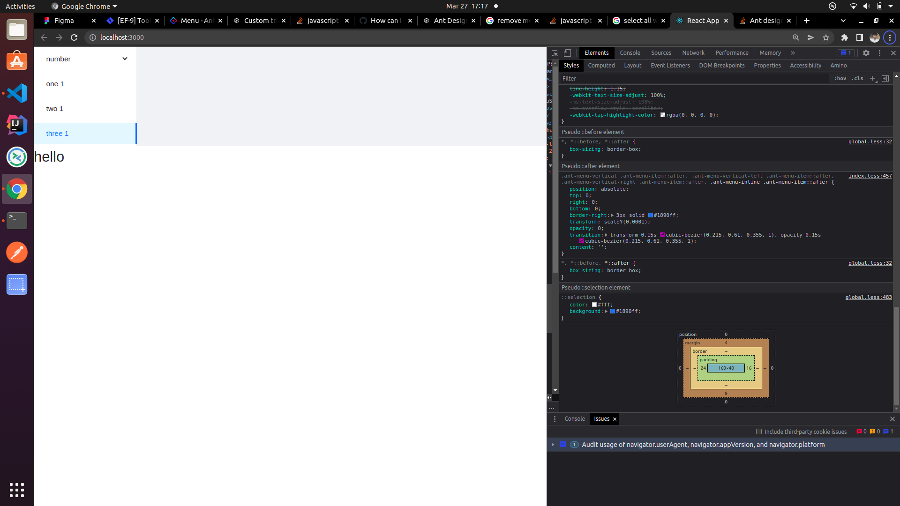Open Visual Studio Code from the dock
The width and height of the screenshot is (900, 506).
17,93
